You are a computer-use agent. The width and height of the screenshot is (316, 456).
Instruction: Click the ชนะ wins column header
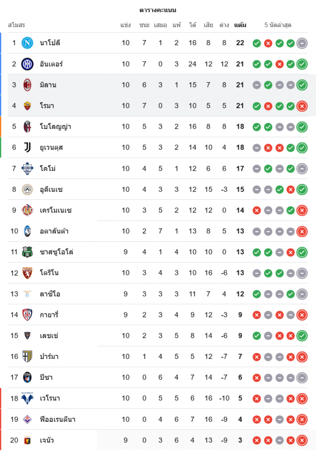click(x=144, y=25)
